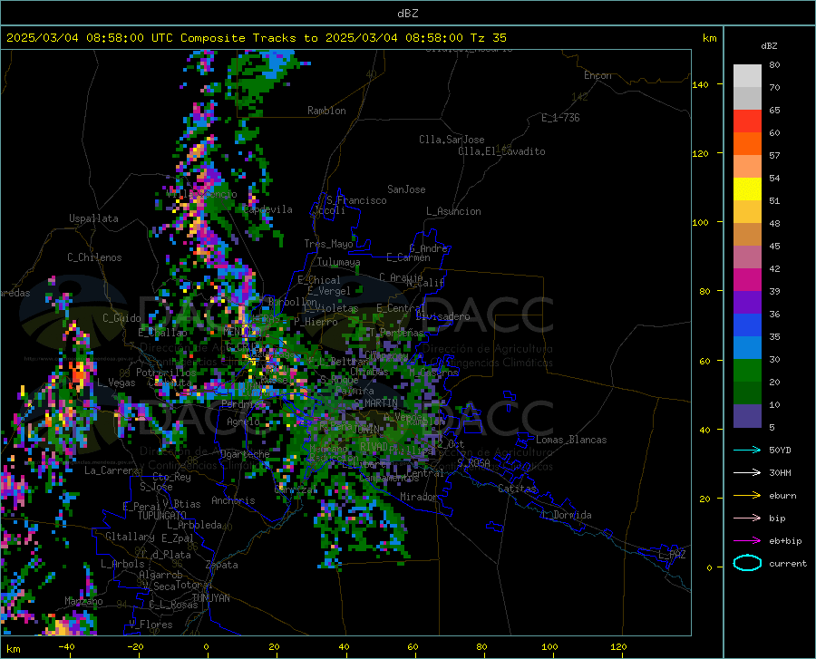Click the 100 tick on vertical km axis
This screenshot has height=659, width=816.
point(700,222)
